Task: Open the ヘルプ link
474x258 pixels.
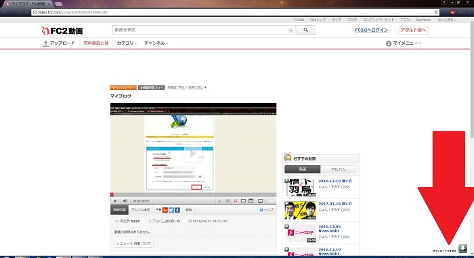Action: [x=268, y=210]
